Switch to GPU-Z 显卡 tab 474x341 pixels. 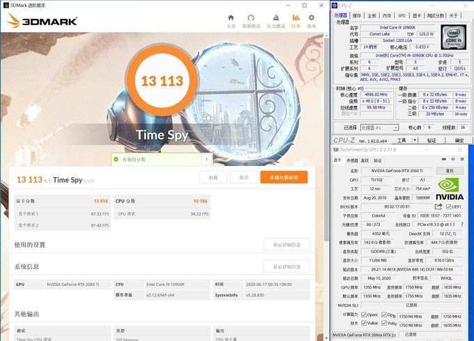click(337, 160)
